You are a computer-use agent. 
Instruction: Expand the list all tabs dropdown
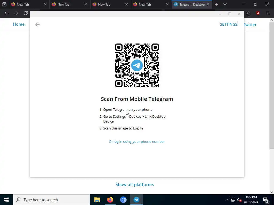click(225, 4)
